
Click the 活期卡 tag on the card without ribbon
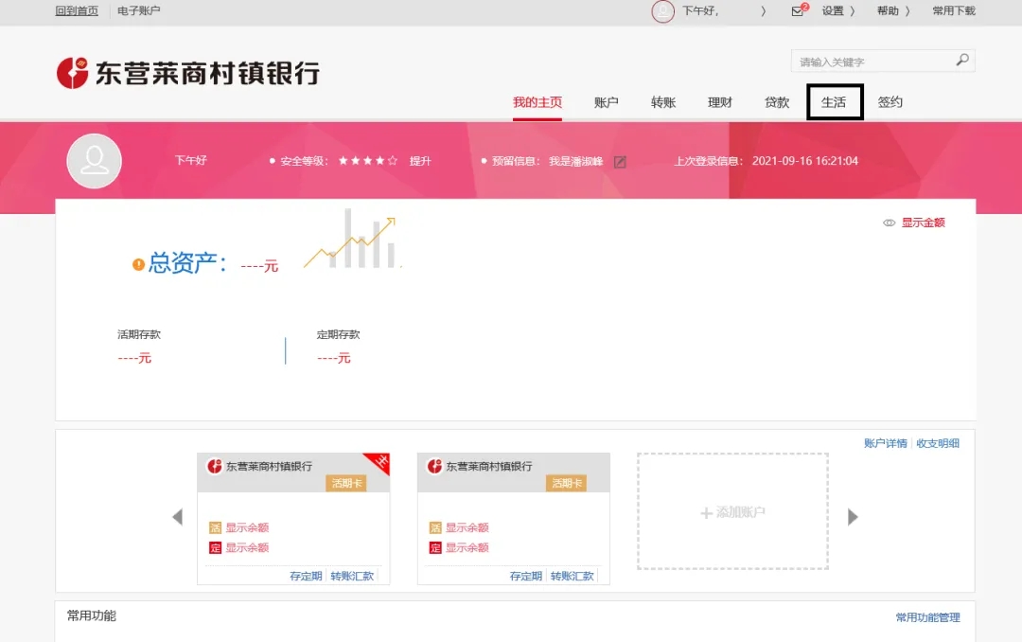567,484
